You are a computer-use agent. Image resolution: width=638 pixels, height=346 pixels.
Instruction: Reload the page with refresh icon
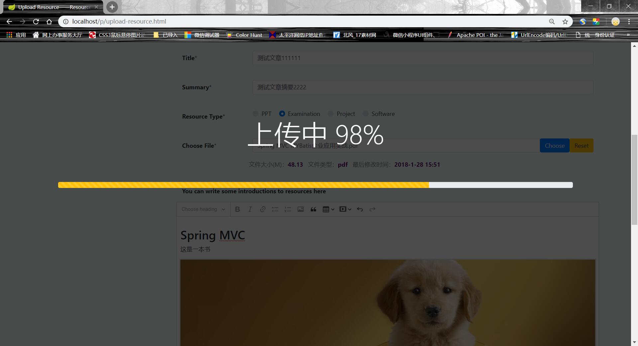click(36, 22)
